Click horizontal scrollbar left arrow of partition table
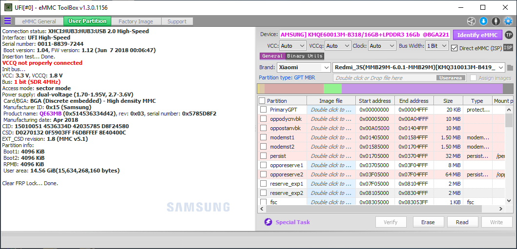 pyautogui.click(x=262, y=209)
